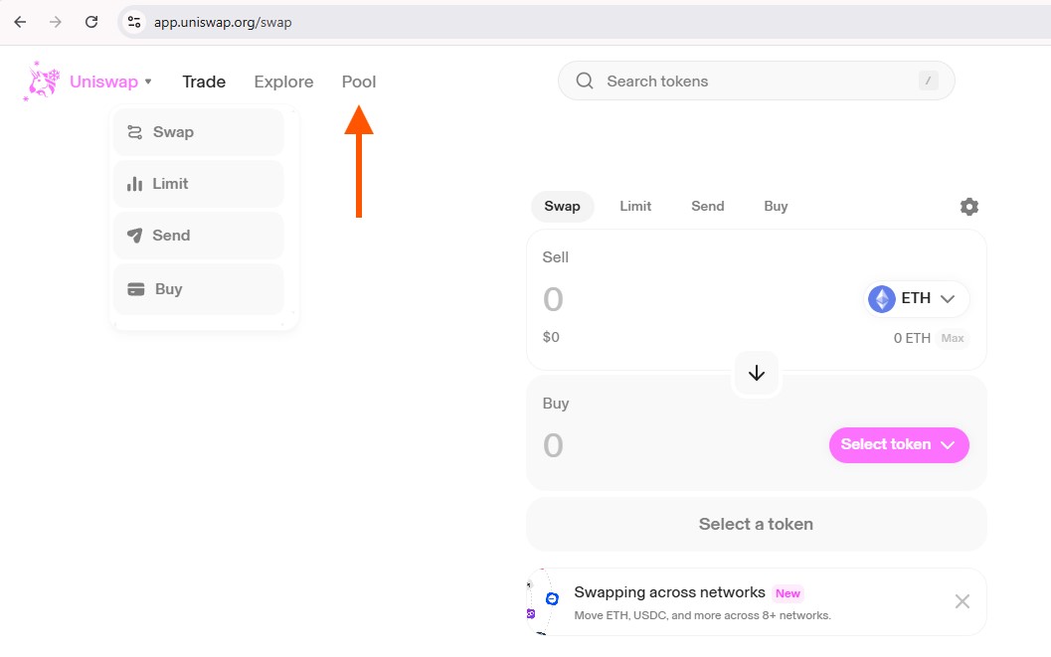
Task: Click the Uniswap unicorn logo
Action: tap(42, 82)
